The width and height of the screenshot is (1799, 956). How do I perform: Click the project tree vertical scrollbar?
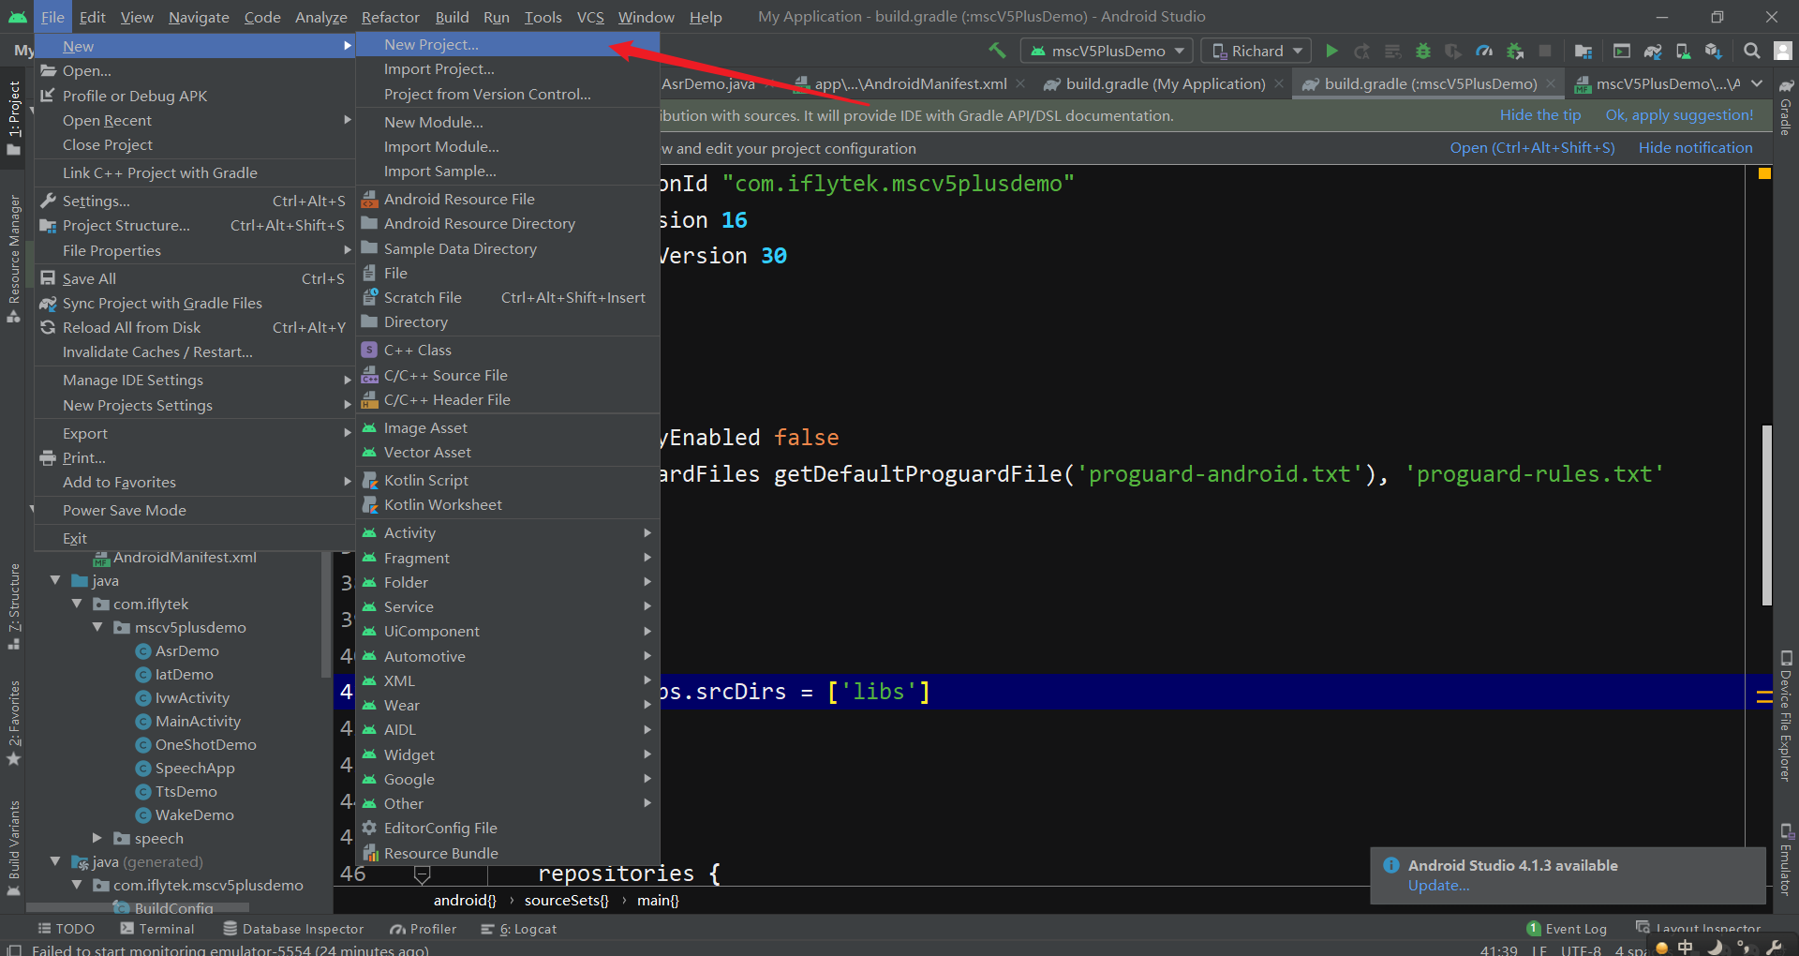(325, 614)
